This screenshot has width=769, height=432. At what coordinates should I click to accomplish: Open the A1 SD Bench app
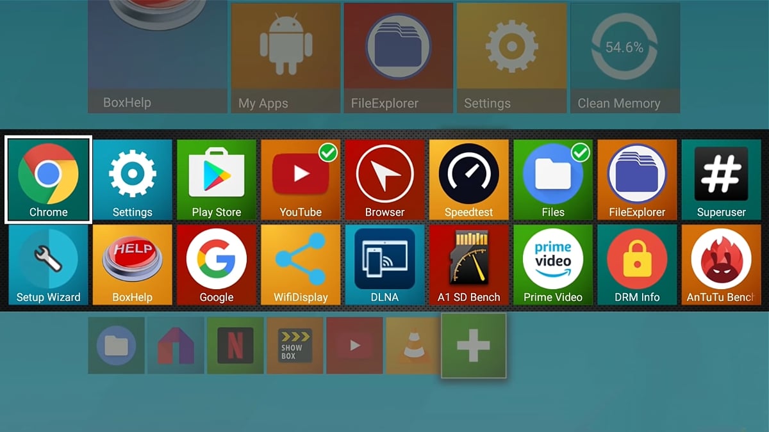tap(469, 265)
